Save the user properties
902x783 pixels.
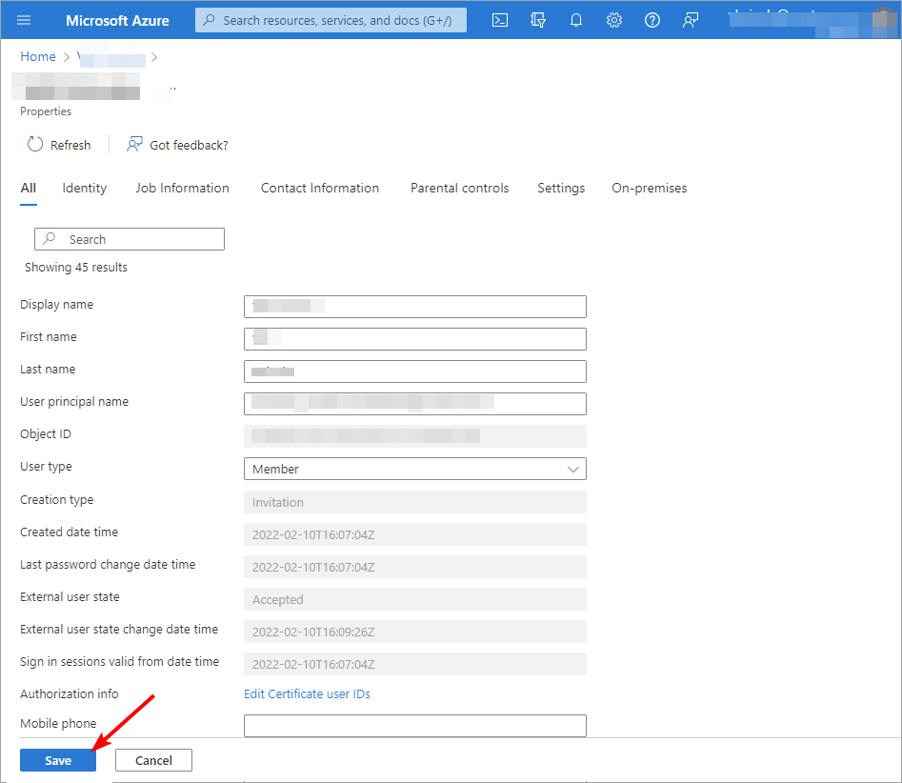(57, 760)
